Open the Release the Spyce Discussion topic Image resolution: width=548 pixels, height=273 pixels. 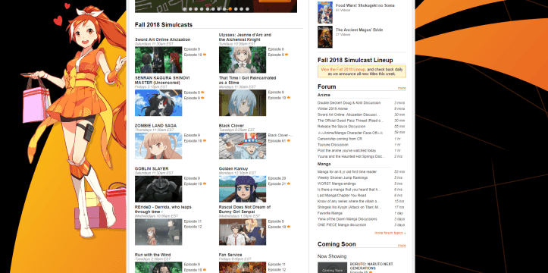click(x=341, y=126)
